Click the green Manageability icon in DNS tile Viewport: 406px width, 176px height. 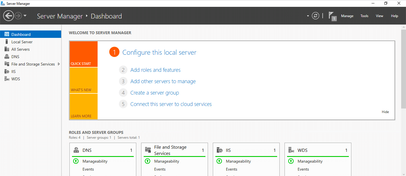pos(76,161)
